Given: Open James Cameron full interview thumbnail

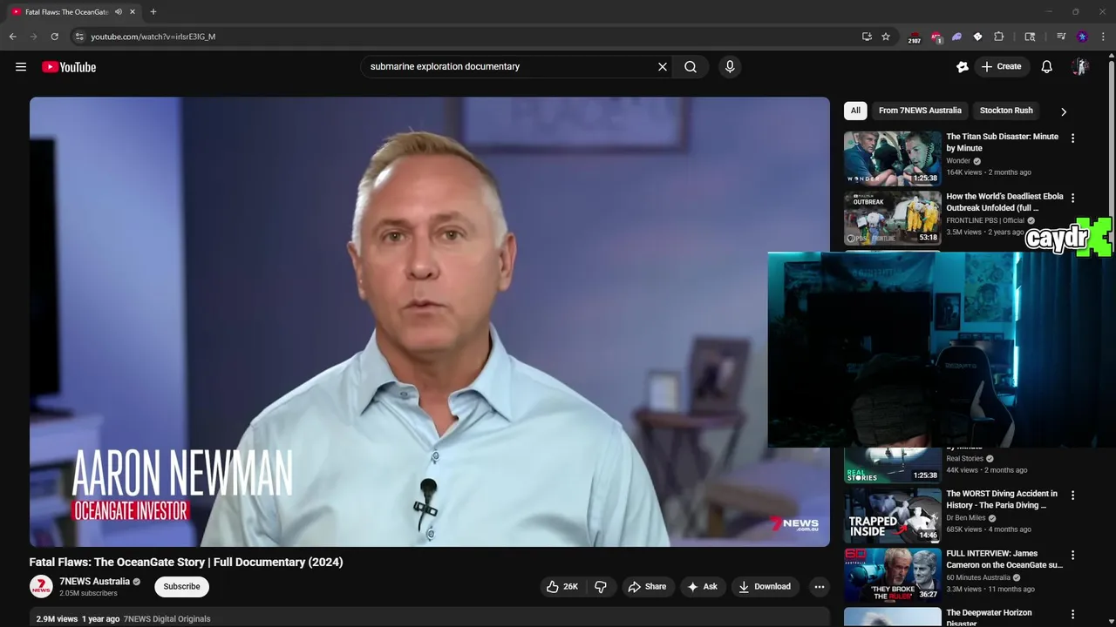Looking at the screenshot, I should pyautogui.click(x=893, y=575).
